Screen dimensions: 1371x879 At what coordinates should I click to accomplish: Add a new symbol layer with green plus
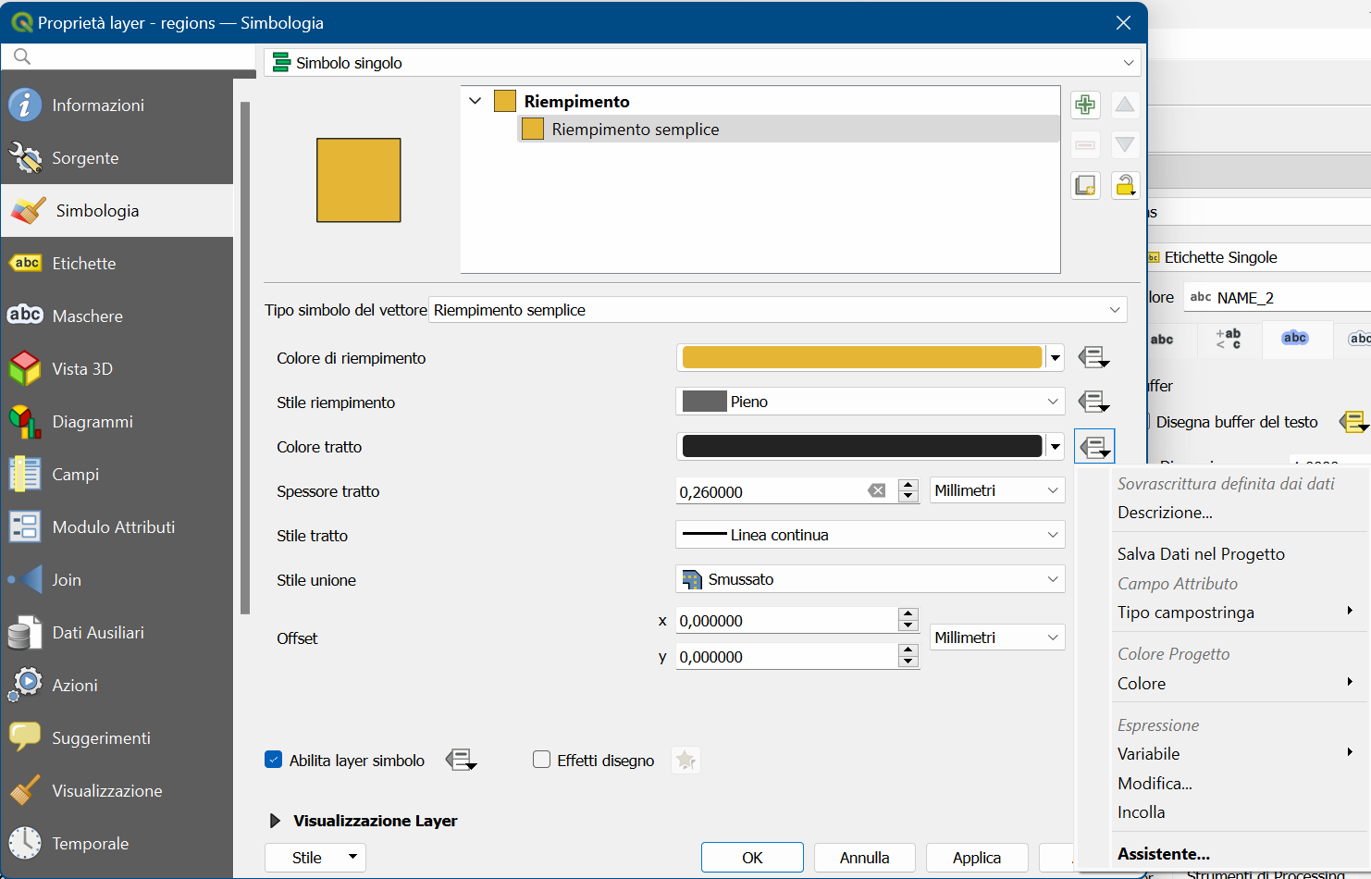pos(1085,105)
